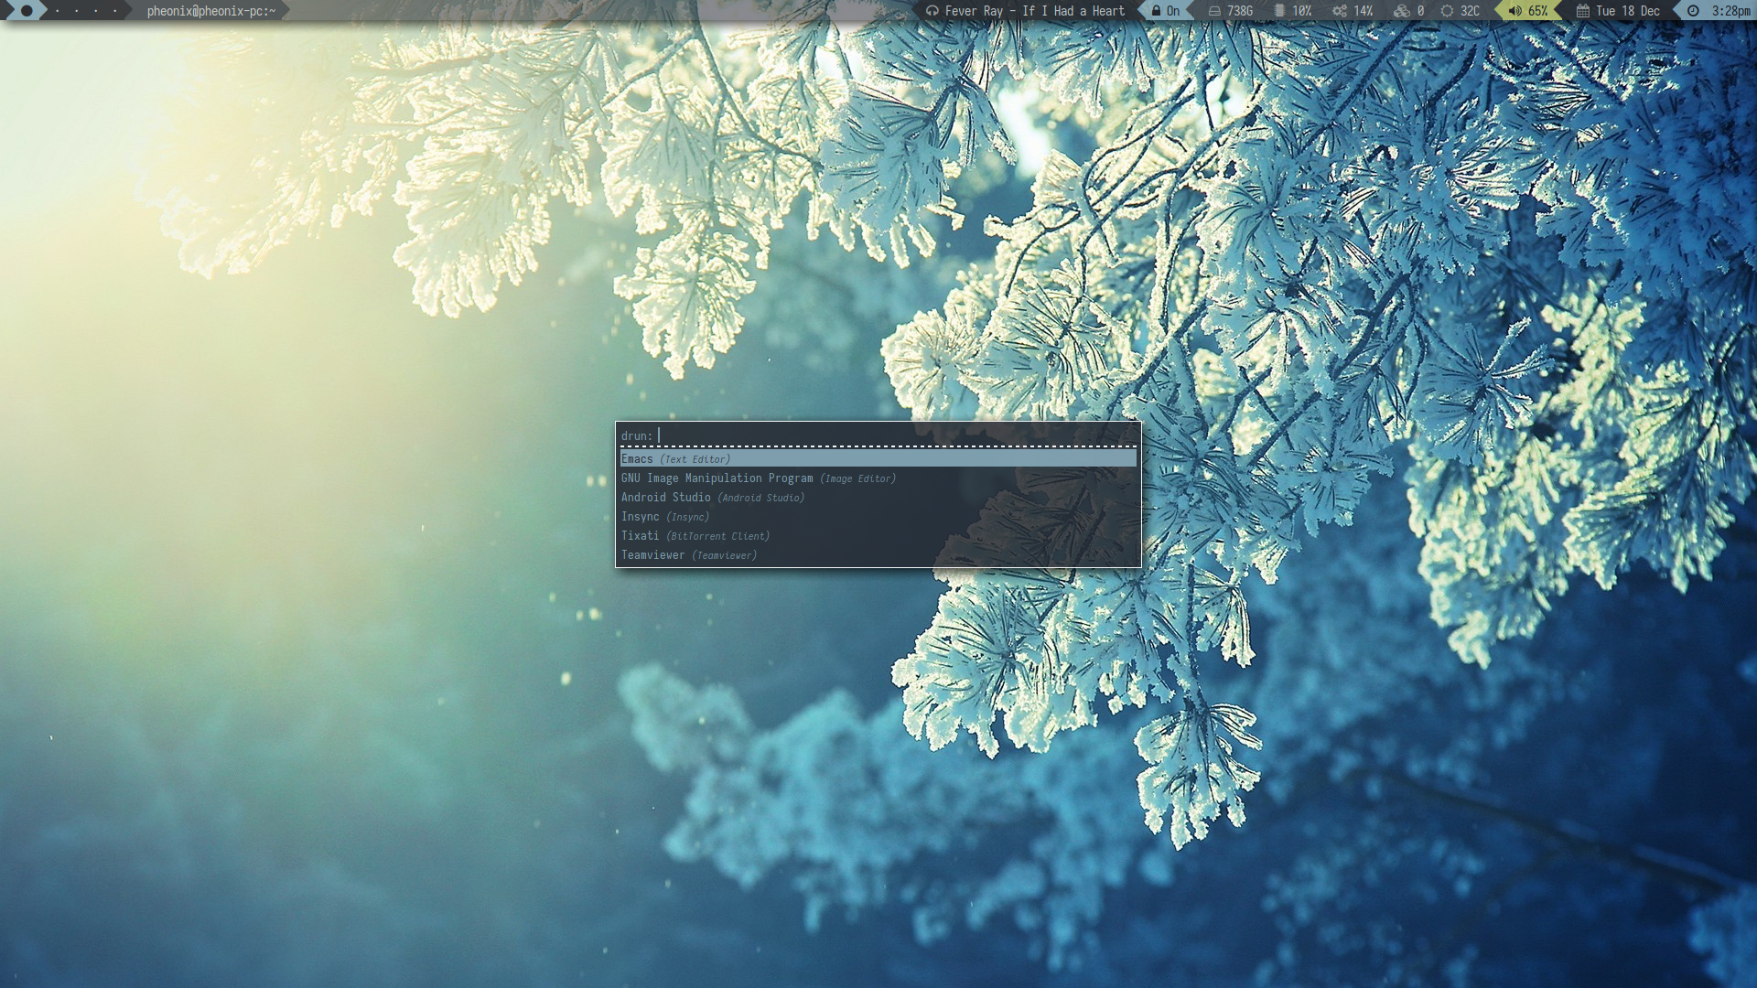Switch to the second workspace dot

pos(57,11)
